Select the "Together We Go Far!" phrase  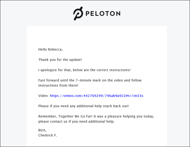[75, 116]
